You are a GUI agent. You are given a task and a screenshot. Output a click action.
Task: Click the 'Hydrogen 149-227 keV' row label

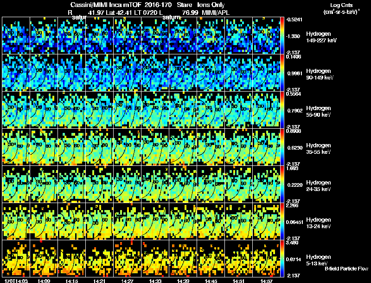[321, 37]
